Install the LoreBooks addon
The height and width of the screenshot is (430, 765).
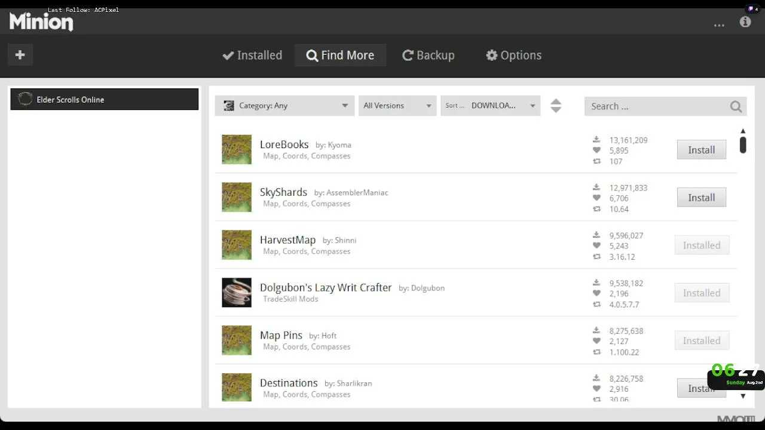point(702,150)
